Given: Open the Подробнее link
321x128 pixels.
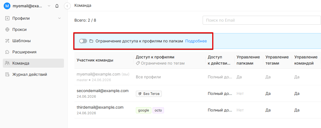Looking at the screenshot, I should point(196,41).
